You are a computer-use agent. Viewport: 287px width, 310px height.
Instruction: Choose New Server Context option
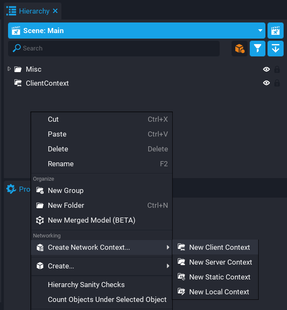(220, 262)
